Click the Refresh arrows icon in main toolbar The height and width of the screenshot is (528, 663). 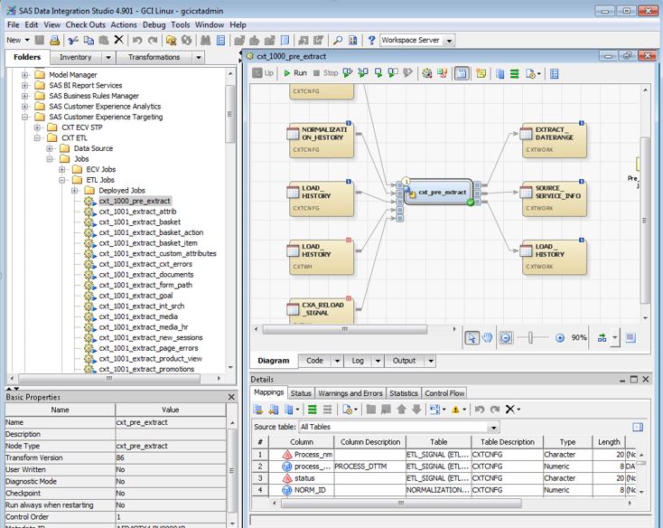[186, 40]
